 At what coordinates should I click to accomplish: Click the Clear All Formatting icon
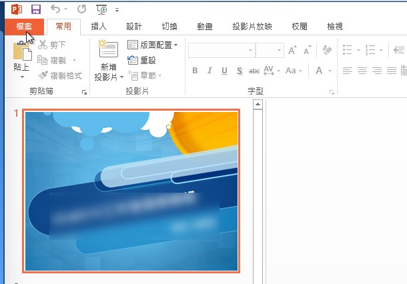click(x=327, y=50)
